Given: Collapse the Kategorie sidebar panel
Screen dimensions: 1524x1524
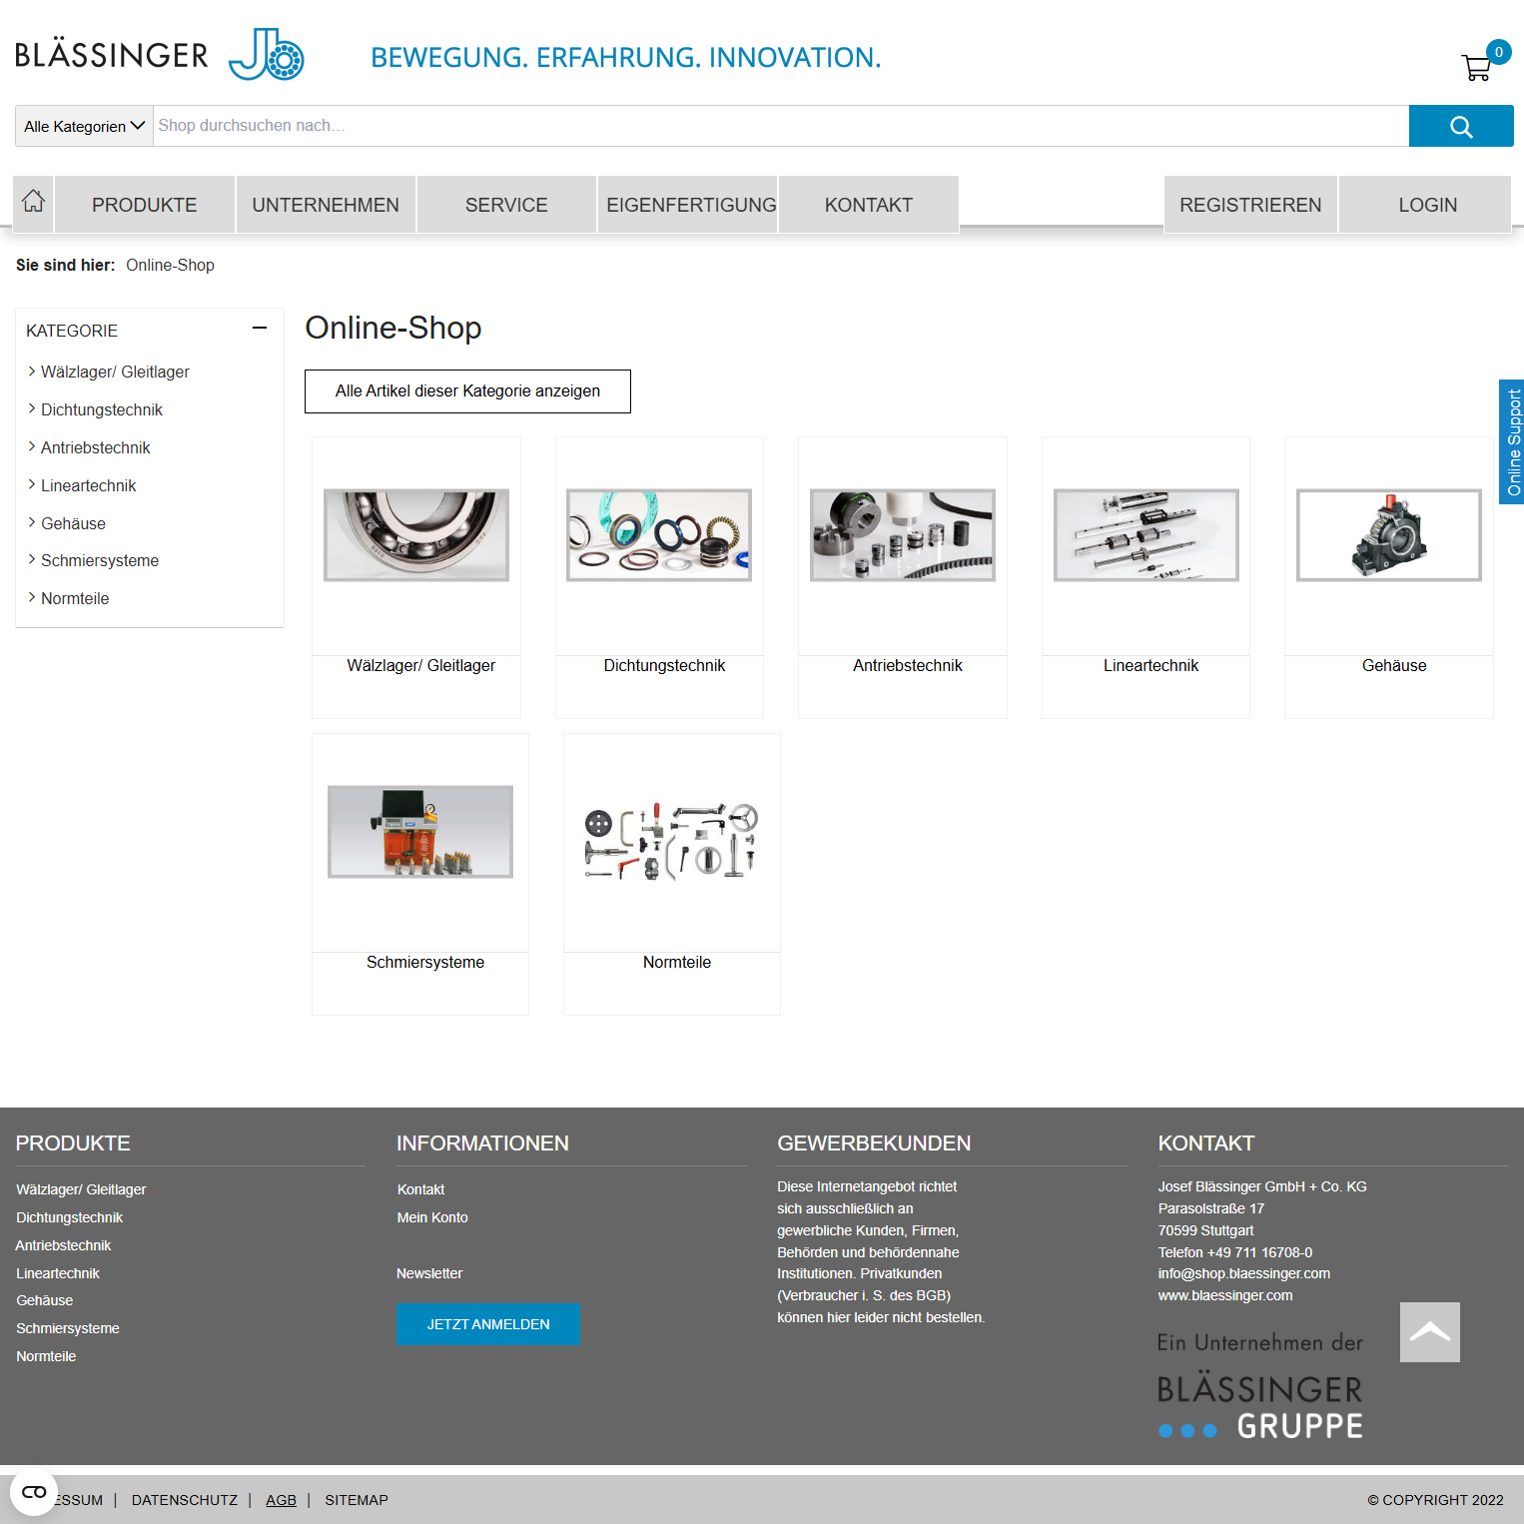Looking at the screenshot, I should pyautogui.click(x=260, y=329).
